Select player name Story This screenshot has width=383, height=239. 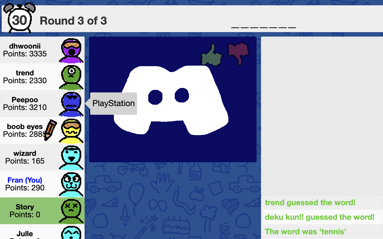[25, 207]
